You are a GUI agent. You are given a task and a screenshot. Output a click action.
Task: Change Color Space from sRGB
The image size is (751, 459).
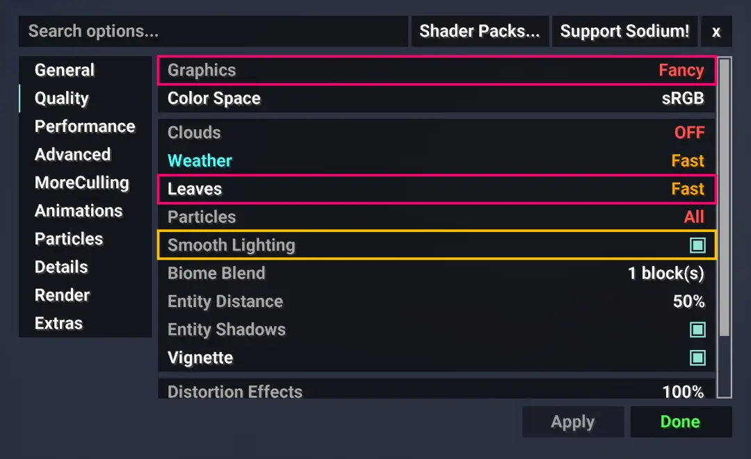click(x=437, y=99)
